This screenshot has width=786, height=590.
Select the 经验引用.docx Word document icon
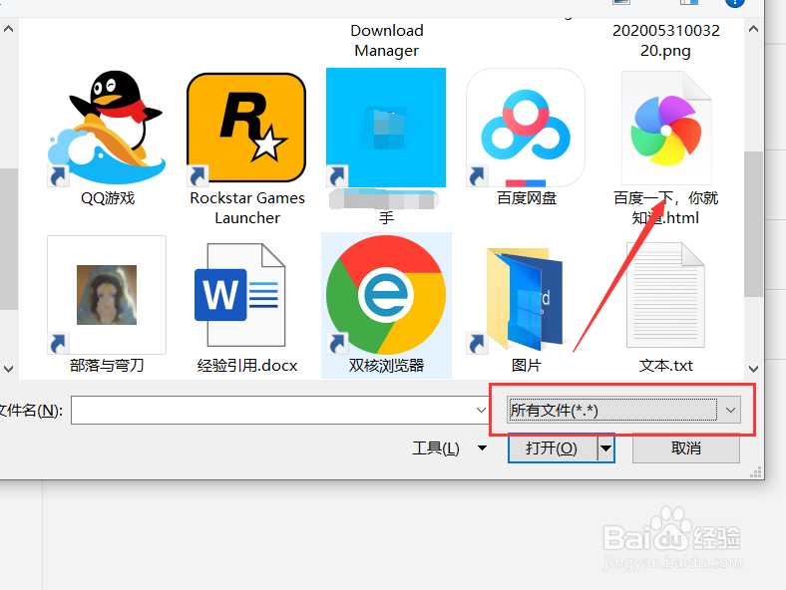(x=240, y=295)
